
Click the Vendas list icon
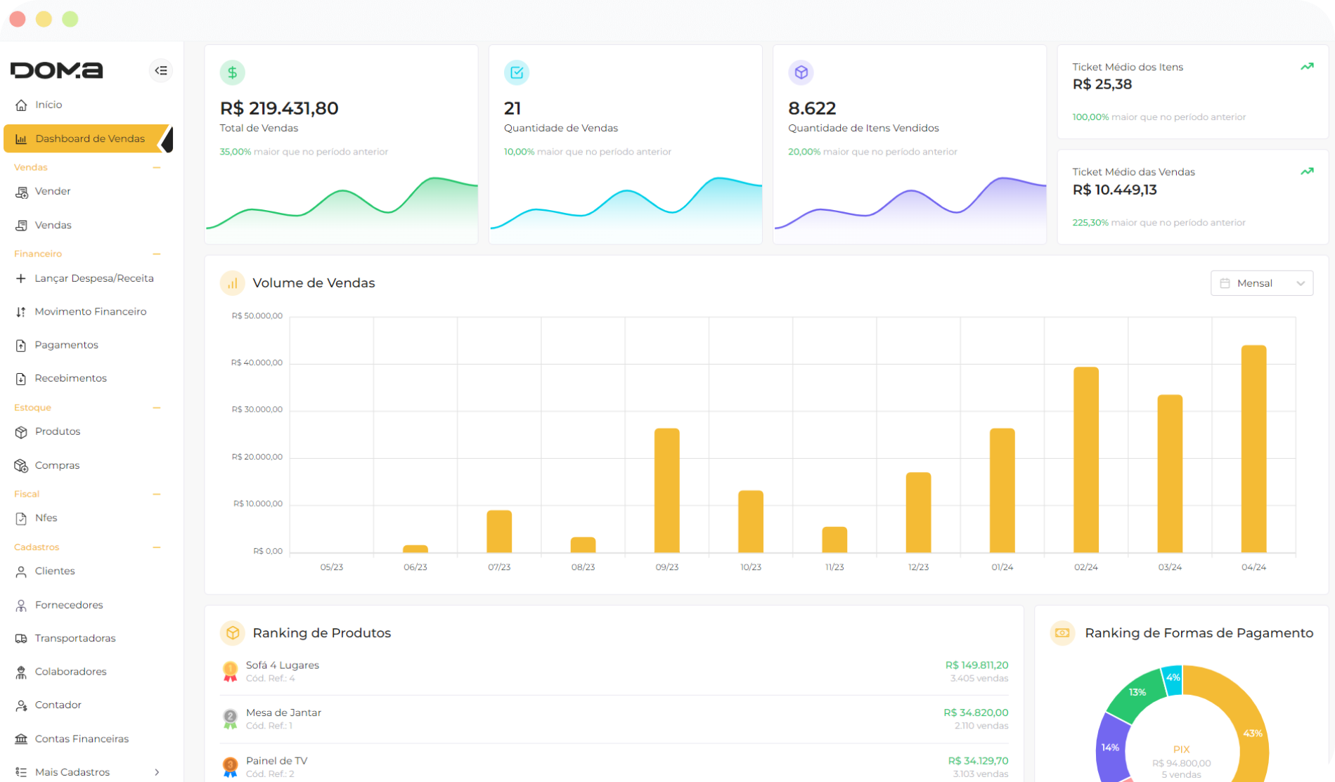(21, 226)
